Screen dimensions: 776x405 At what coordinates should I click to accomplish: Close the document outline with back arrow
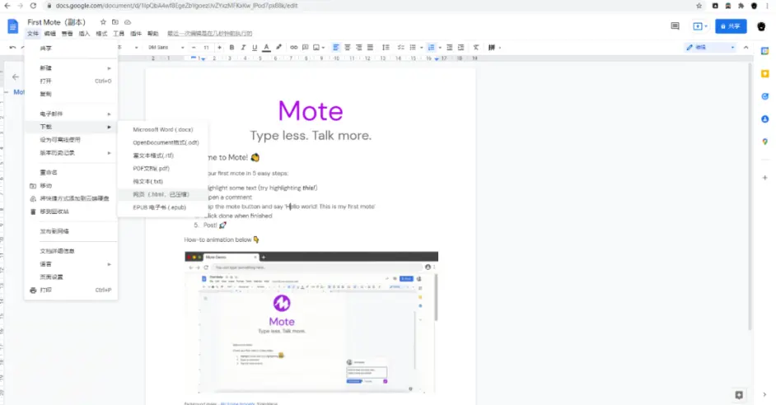click(x=16, y=77)
